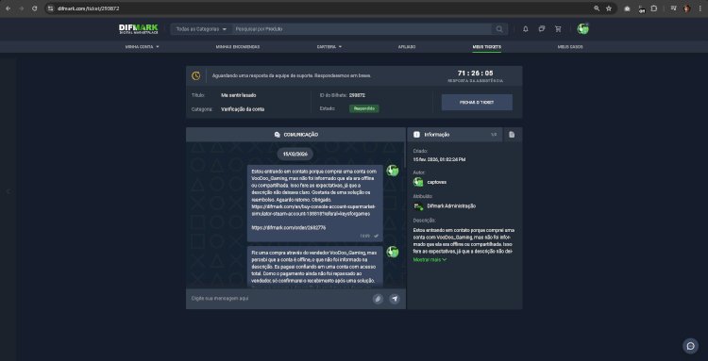Screen dimensions: 708x361
Task: Click the browser address bar URL
Action: pos(89,8)
